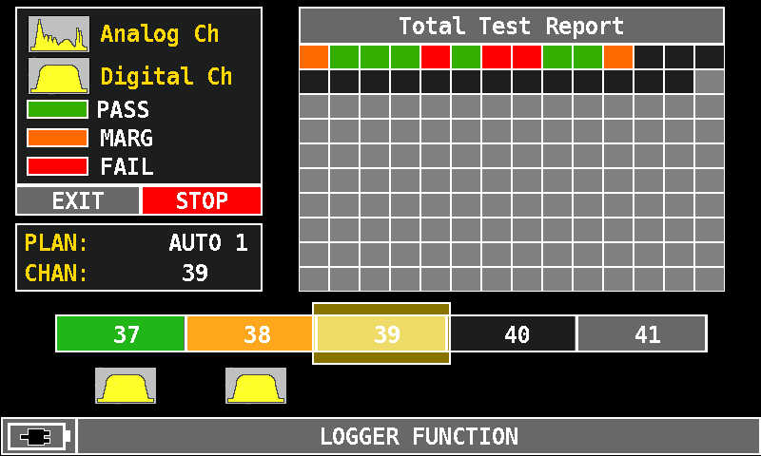Select the digital channel icon below channel 37
Screen dimensions: 761x456
pyautogui.click(x=126, y=386)
